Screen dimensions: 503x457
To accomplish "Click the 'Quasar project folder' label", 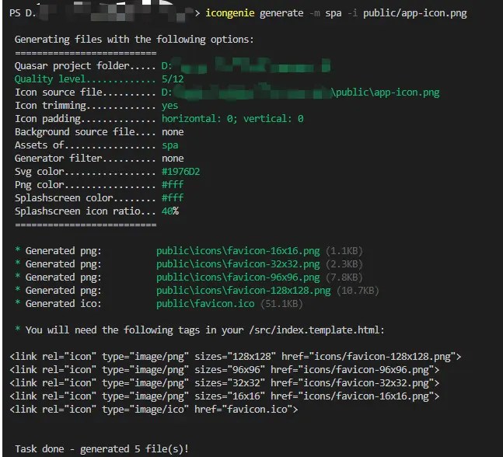I will click(x=72, y=66).
